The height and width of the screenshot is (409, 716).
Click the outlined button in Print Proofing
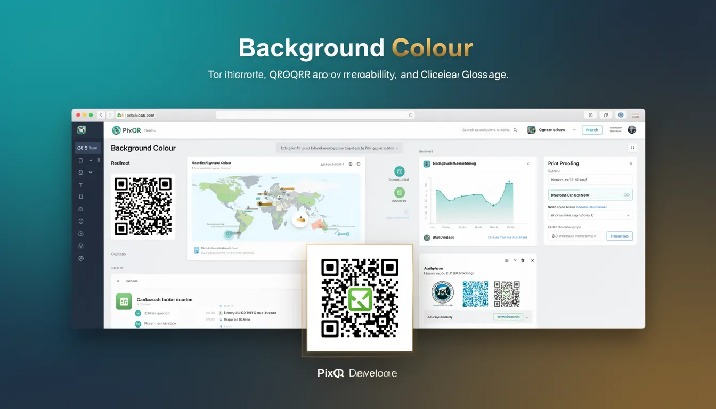(x=620, y=236)
